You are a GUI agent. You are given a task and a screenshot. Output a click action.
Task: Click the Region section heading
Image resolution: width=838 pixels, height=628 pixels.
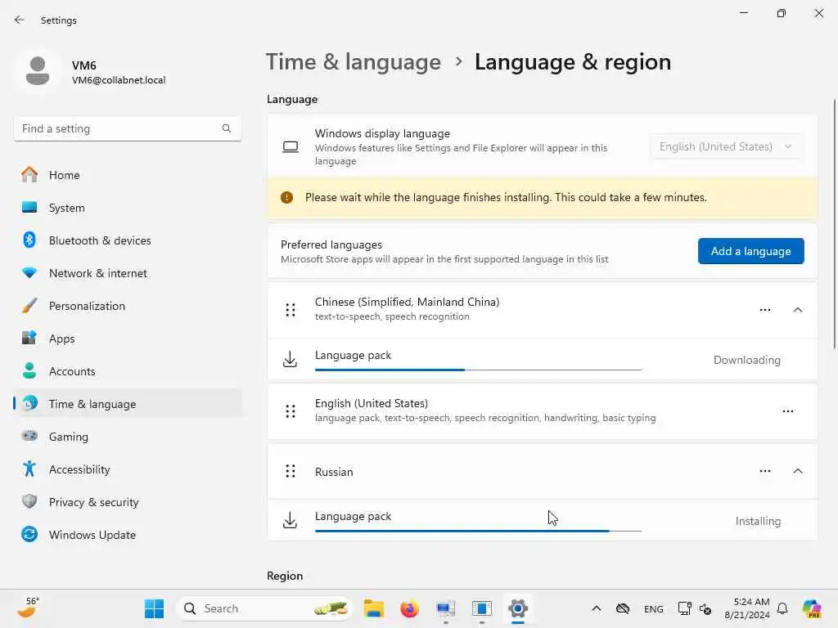tap(285, 576)
